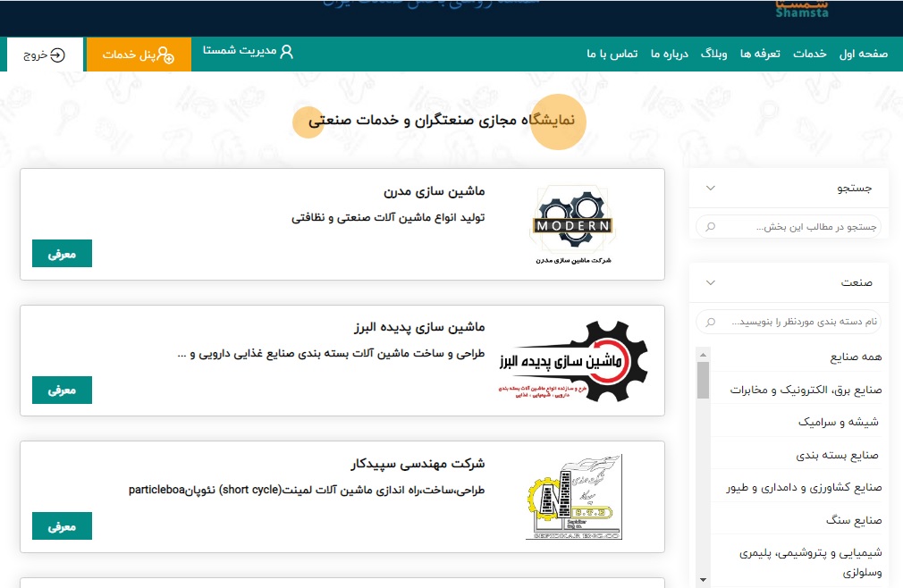
Task: Focus the جستجو در مطالب این بخش field
Action: [x=789, y=227]
